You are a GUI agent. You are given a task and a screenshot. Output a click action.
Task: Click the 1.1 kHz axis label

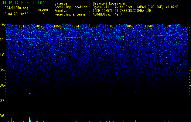2,40
